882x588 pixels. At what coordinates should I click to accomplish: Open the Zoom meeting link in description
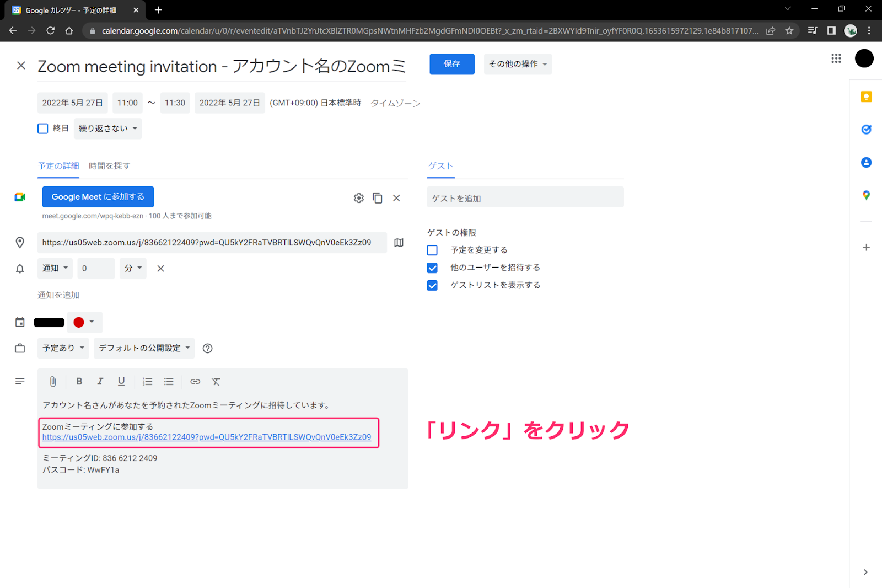[x=207, y=437]
